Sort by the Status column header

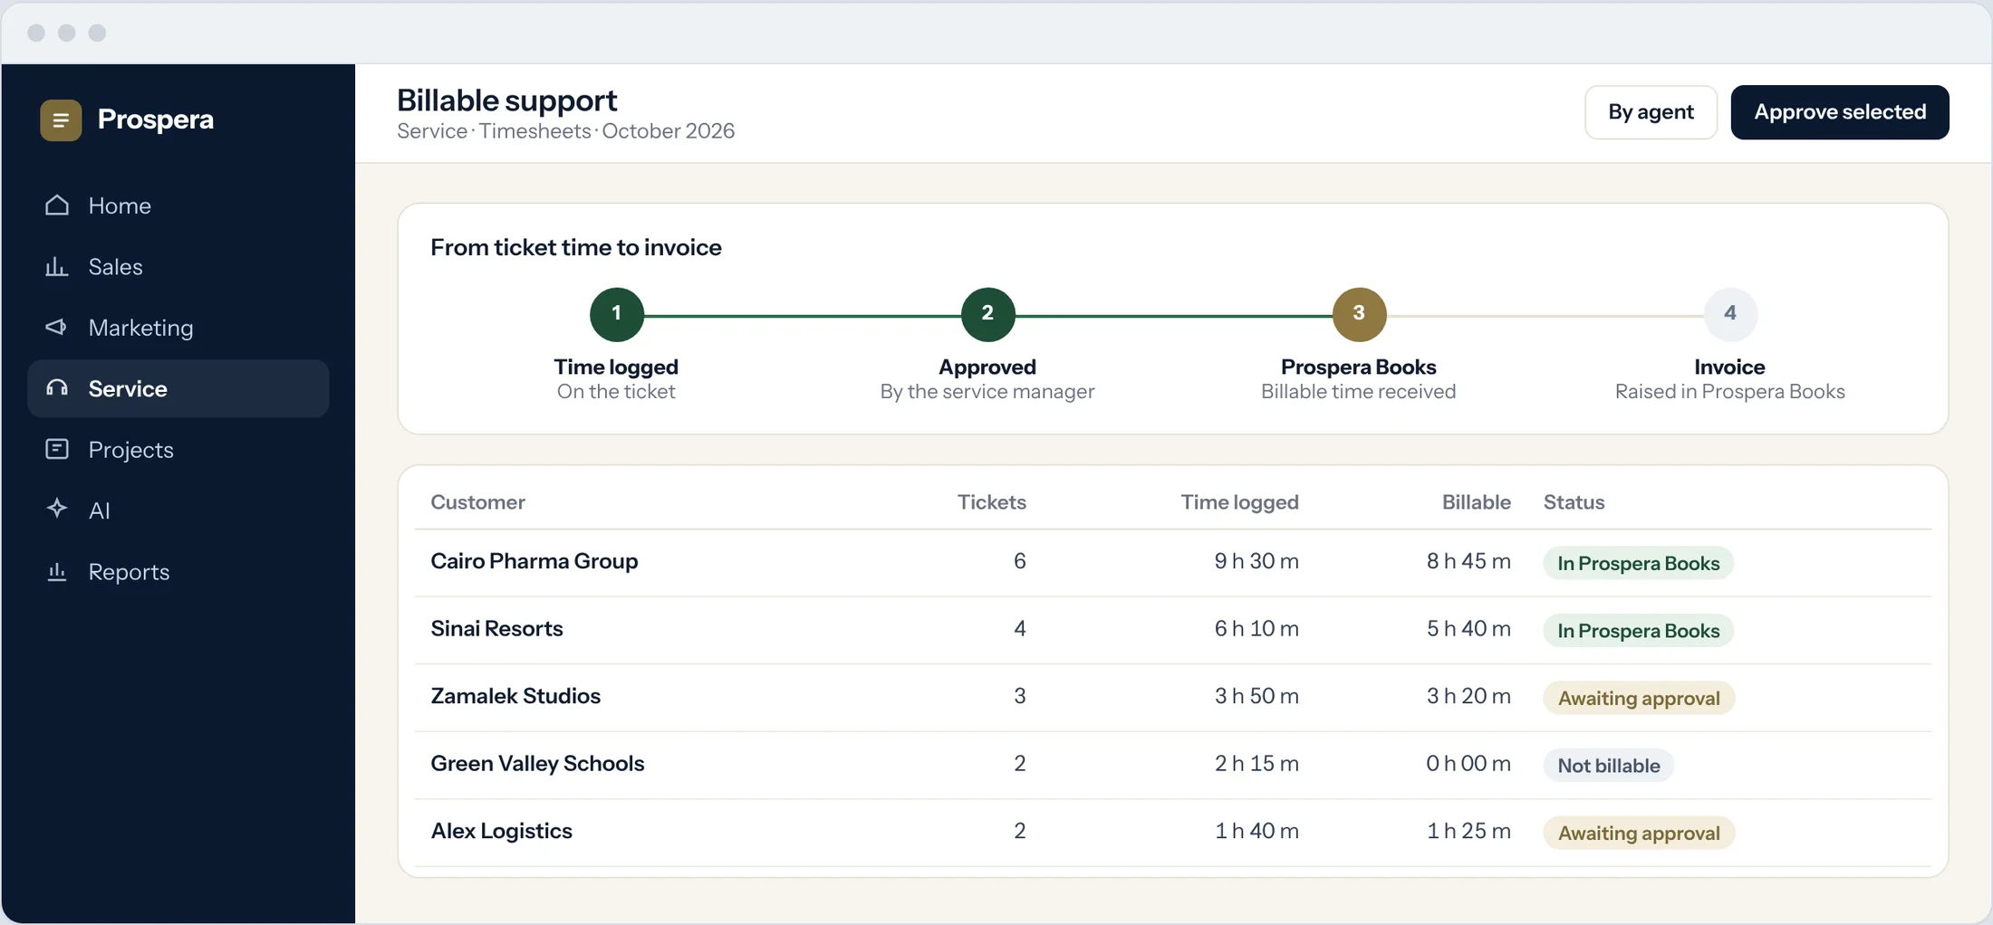tap(1574, 502)
